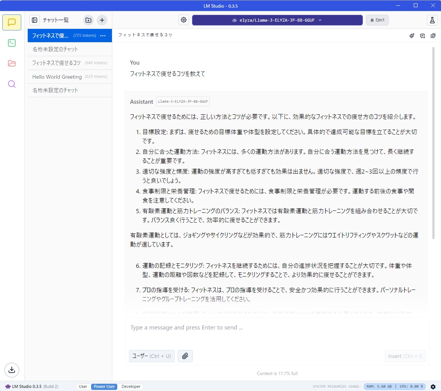This screenshot has width=441, height=391.
Task: Open the Downloads panel at bottom left
Action: coord(12,370)
